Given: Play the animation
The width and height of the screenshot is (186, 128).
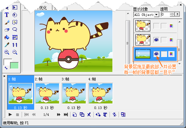Looking at the screenshot, I should (x=10, y=115).
